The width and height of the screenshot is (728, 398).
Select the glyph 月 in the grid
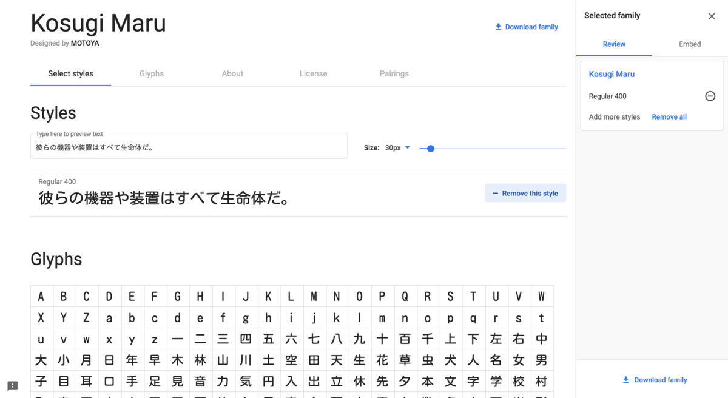pos(87,360)
